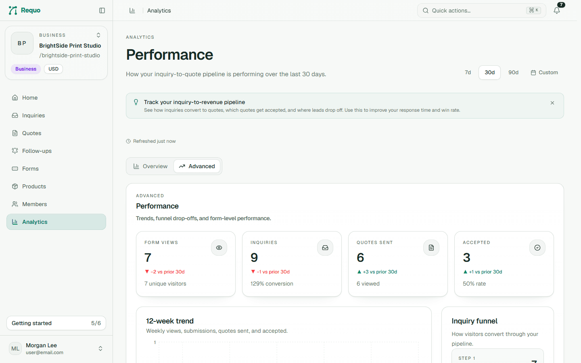The image size is (581, 363).
Task: Click the ML user avatar
Action: tap(15, 348)
